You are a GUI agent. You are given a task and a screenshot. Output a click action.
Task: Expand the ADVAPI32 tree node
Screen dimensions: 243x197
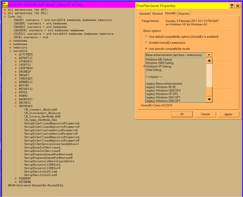16,58
